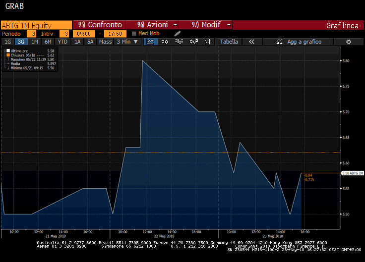Open 96) Azioni menu
The width and height of the screenshot is (365, 262).
coord(152,25)
